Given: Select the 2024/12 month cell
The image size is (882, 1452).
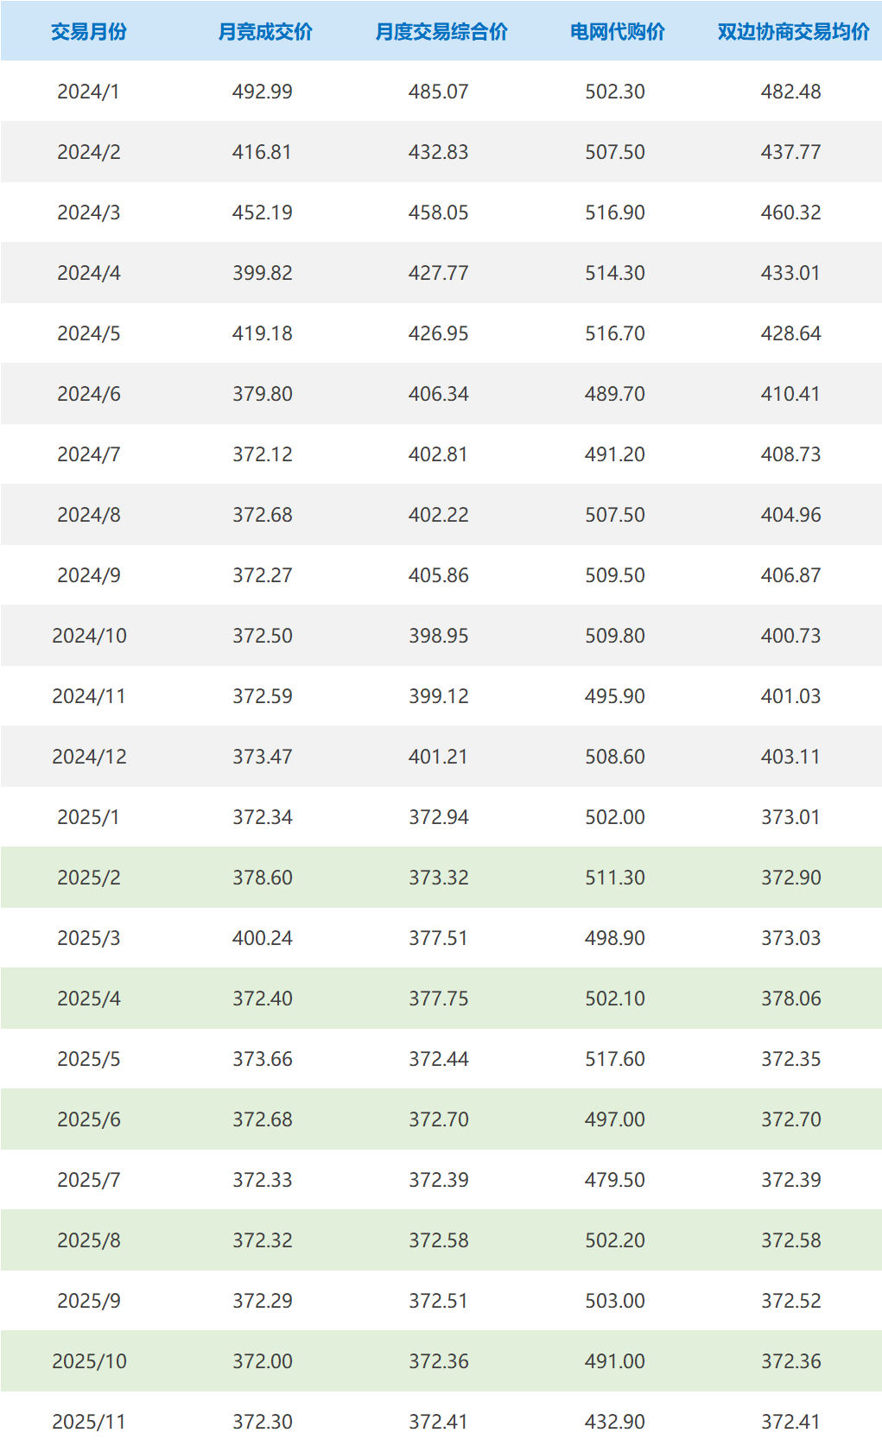Looking at the screenshot, I should coord(89,757).
